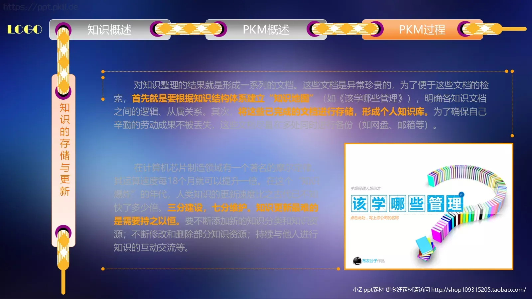Screen dimensions: 532x299
Task: Click the highlighted text 三分建设，七分维护
Action: point(207,208)
